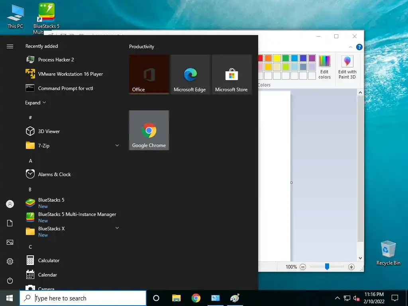Switch to Paint on the taskbar

[x=235, y=298]
